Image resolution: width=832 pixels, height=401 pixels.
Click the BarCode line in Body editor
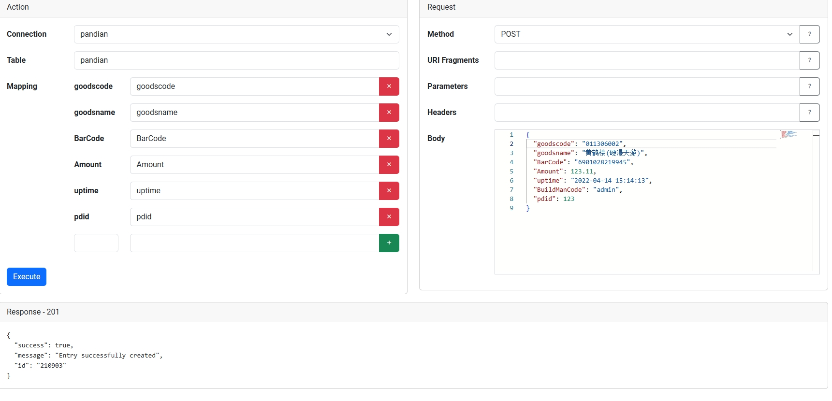(x=584, y=162)
